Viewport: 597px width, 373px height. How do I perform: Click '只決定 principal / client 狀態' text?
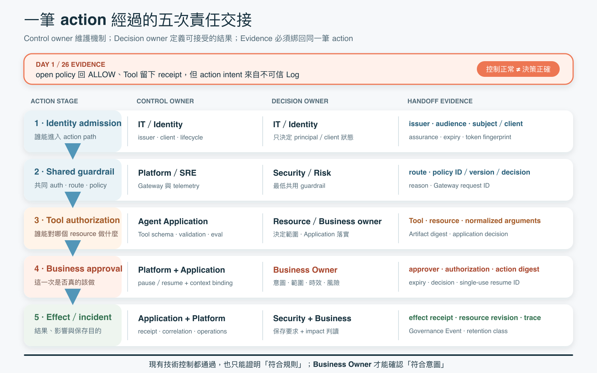pos(313,137)
